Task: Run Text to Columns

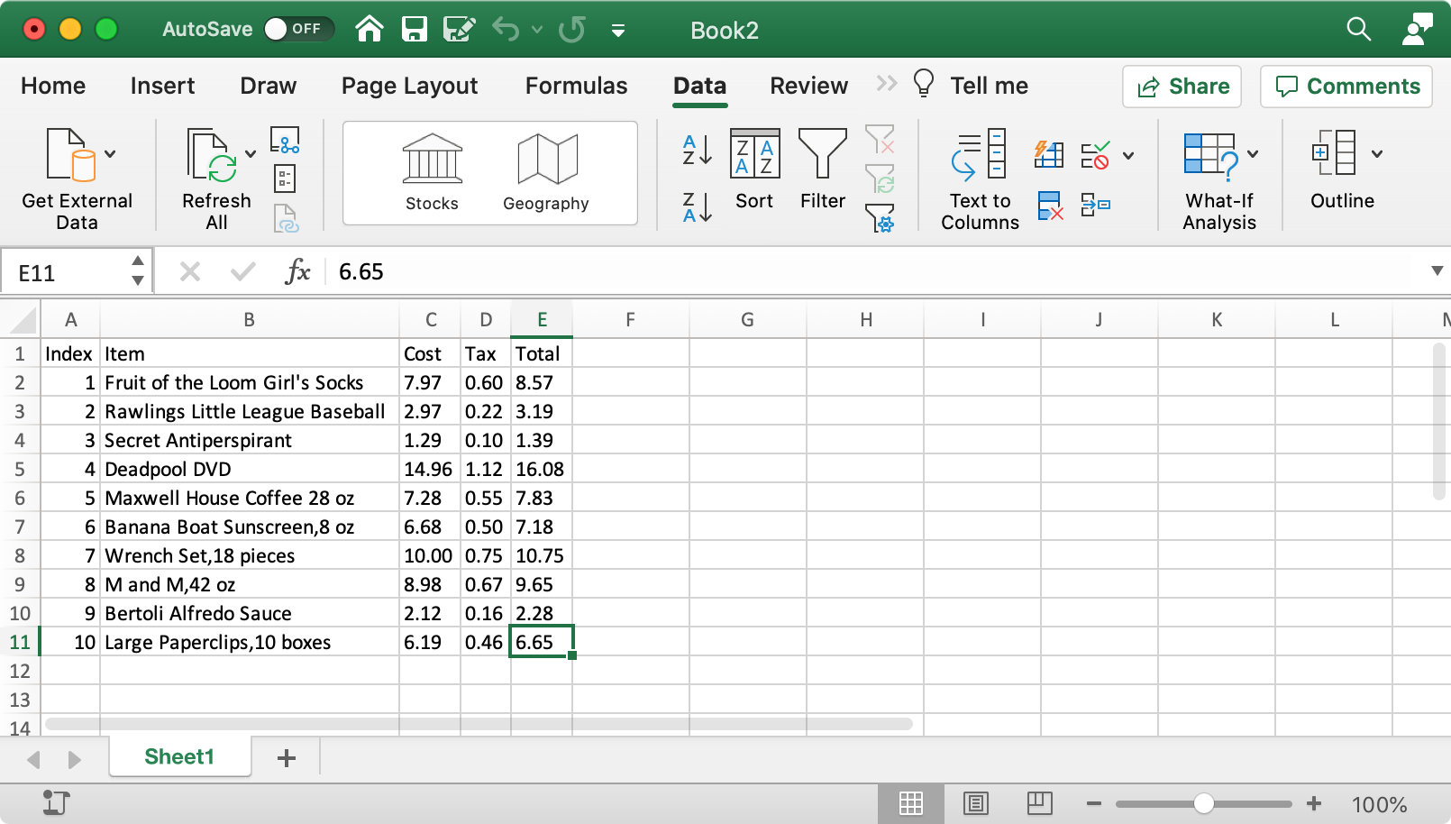Action: coord(980,178)
